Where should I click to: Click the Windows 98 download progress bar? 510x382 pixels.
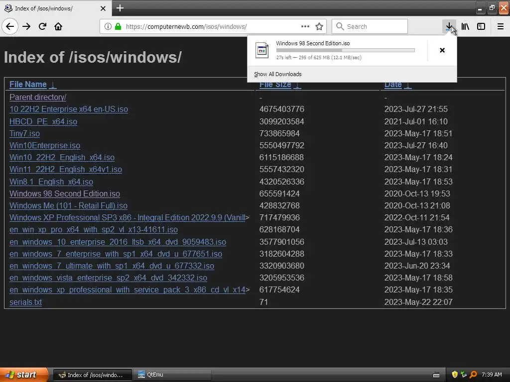click(346, 50)
